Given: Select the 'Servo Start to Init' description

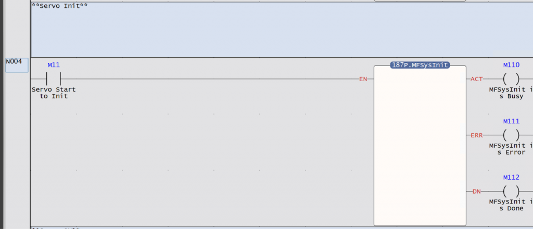Looking at the screenshot, I should click(54, 93).
